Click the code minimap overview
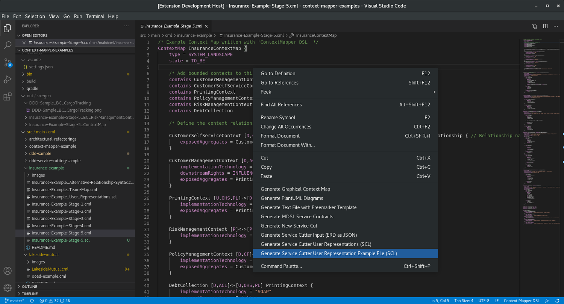Viewport: 564px width, 304px height. coord(541,132)
